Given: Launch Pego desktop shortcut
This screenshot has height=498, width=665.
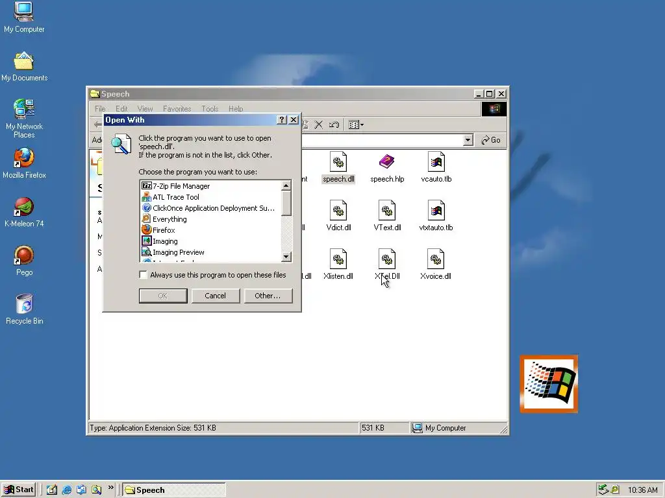Looking at the screenshot, I should click(x=24, y=261).
